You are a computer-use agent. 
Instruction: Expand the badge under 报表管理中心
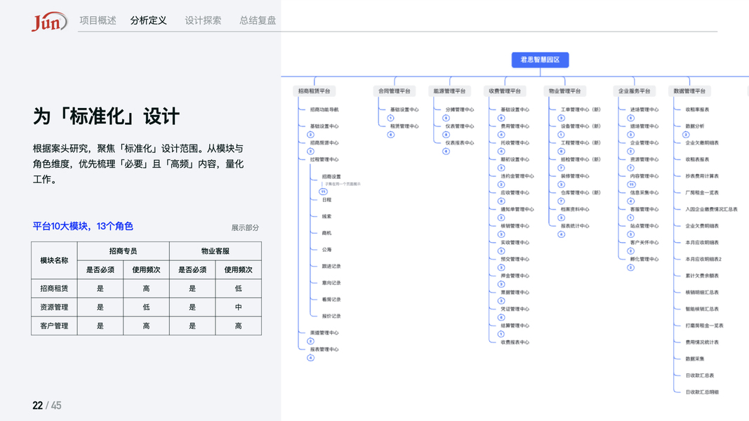pos(310,358)
